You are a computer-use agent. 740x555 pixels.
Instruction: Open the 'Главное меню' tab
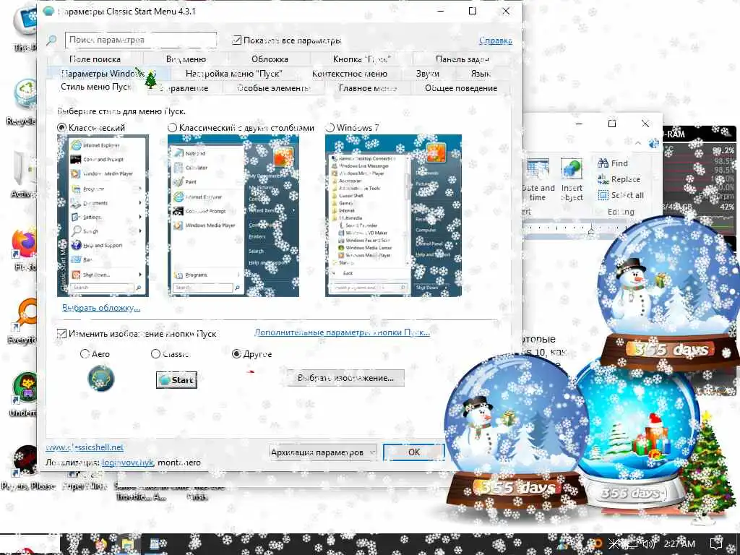[368, 88]
